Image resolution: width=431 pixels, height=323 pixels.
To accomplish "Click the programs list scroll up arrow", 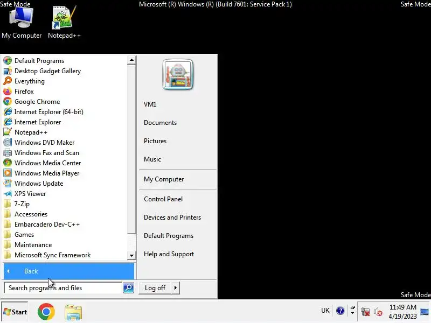I will (x=131, y=60).
